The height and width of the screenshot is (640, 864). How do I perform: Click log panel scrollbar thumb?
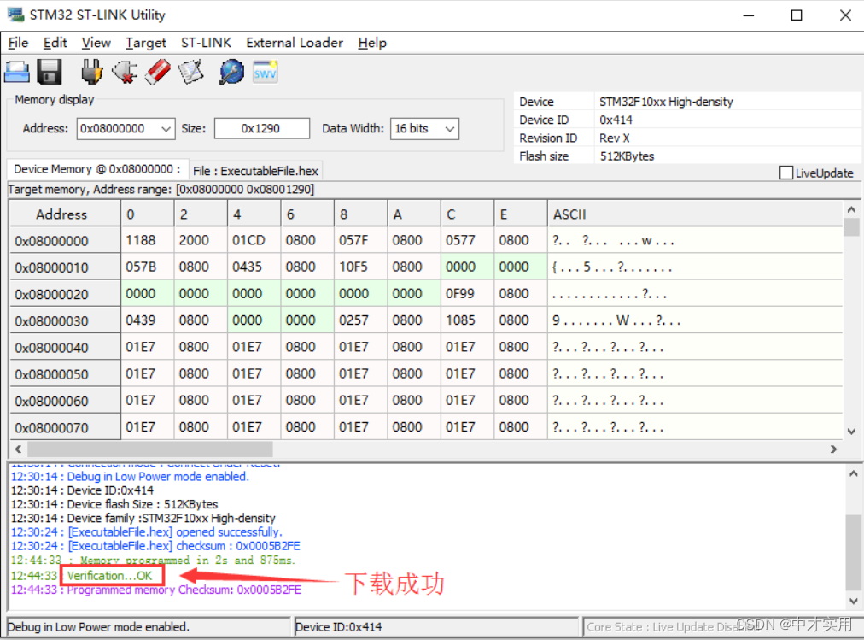854,552
